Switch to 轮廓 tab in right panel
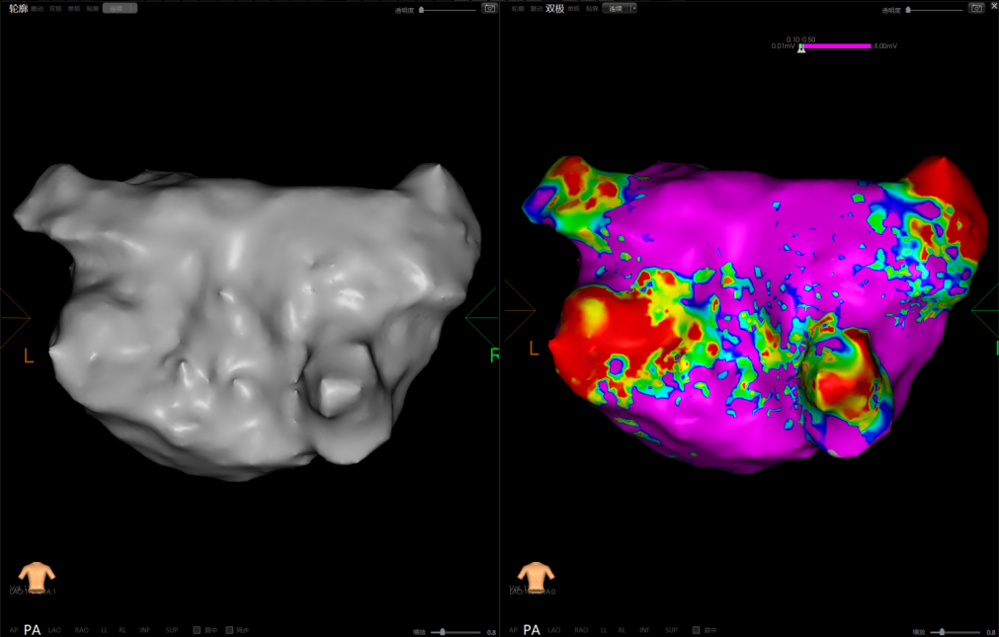Image resolution: width=999 pixels, height=637 pixels. [x=518, y=8]
